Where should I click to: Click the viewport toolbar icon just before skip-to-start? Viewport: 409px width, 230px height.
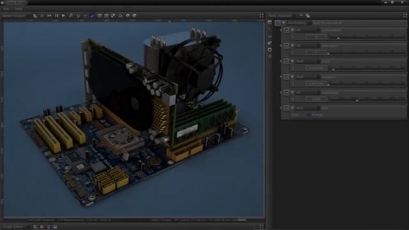(42, 15)
